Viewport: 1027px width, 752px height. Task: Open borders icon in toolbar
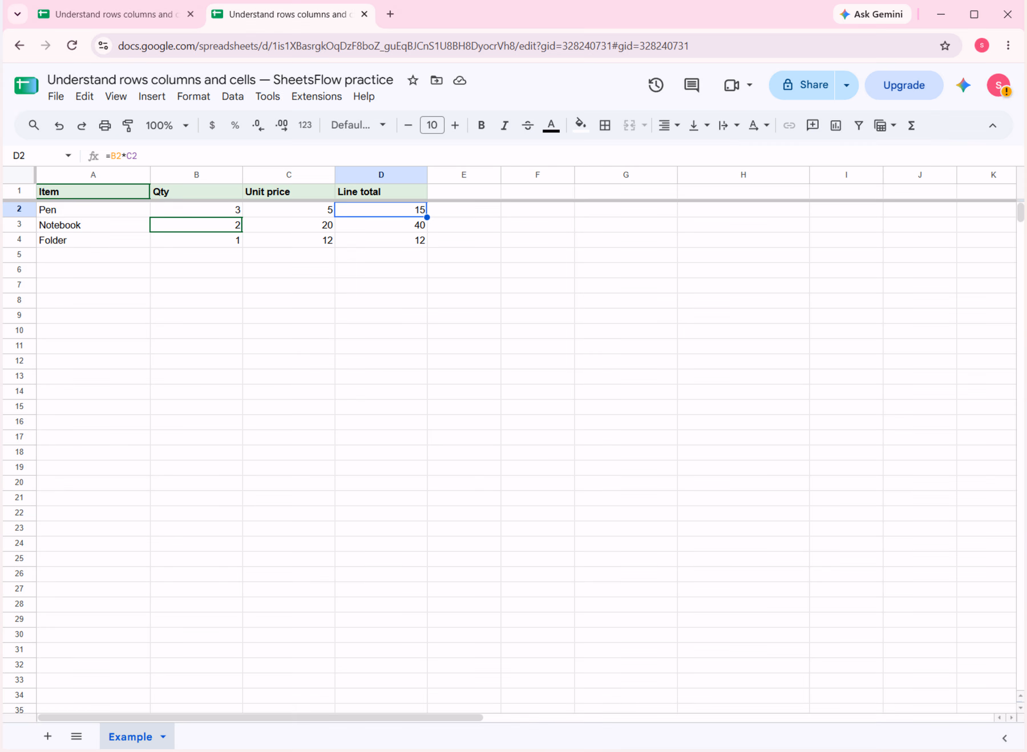point(605,126)
